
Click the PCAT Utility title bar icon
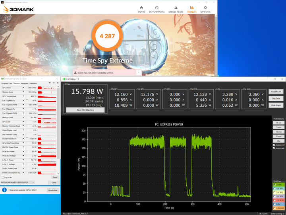[64, 79]
